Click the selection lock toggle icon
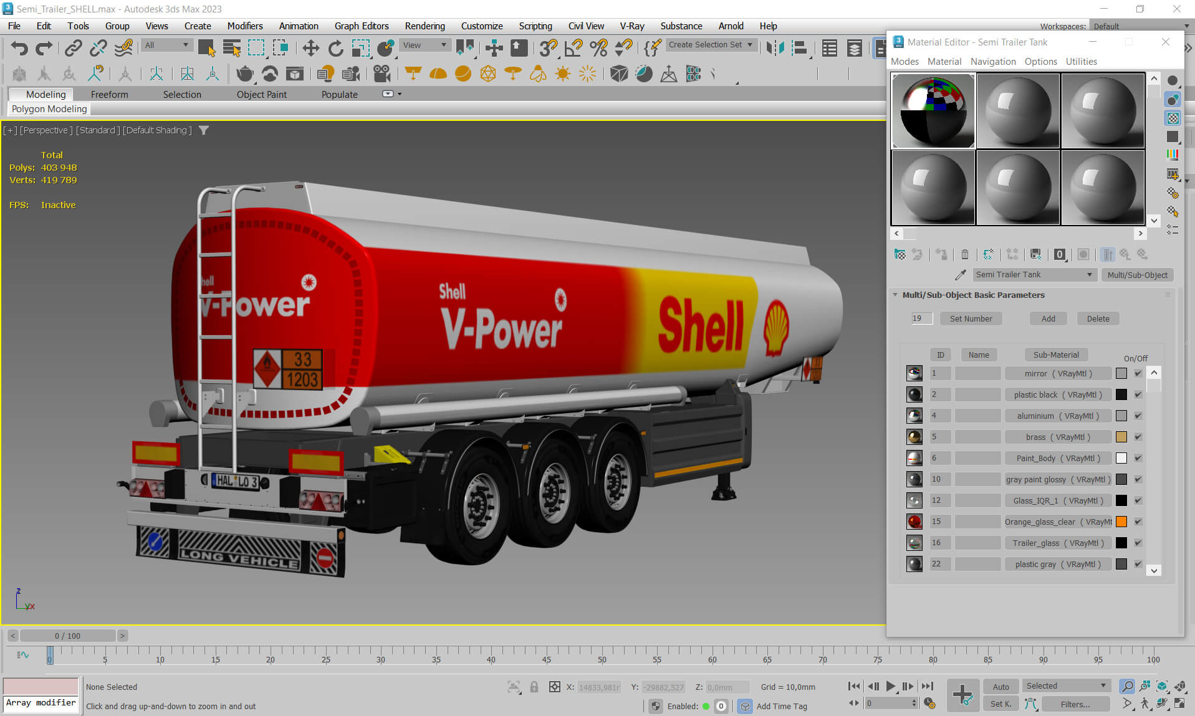1195x716 pixels. [534, 687]
